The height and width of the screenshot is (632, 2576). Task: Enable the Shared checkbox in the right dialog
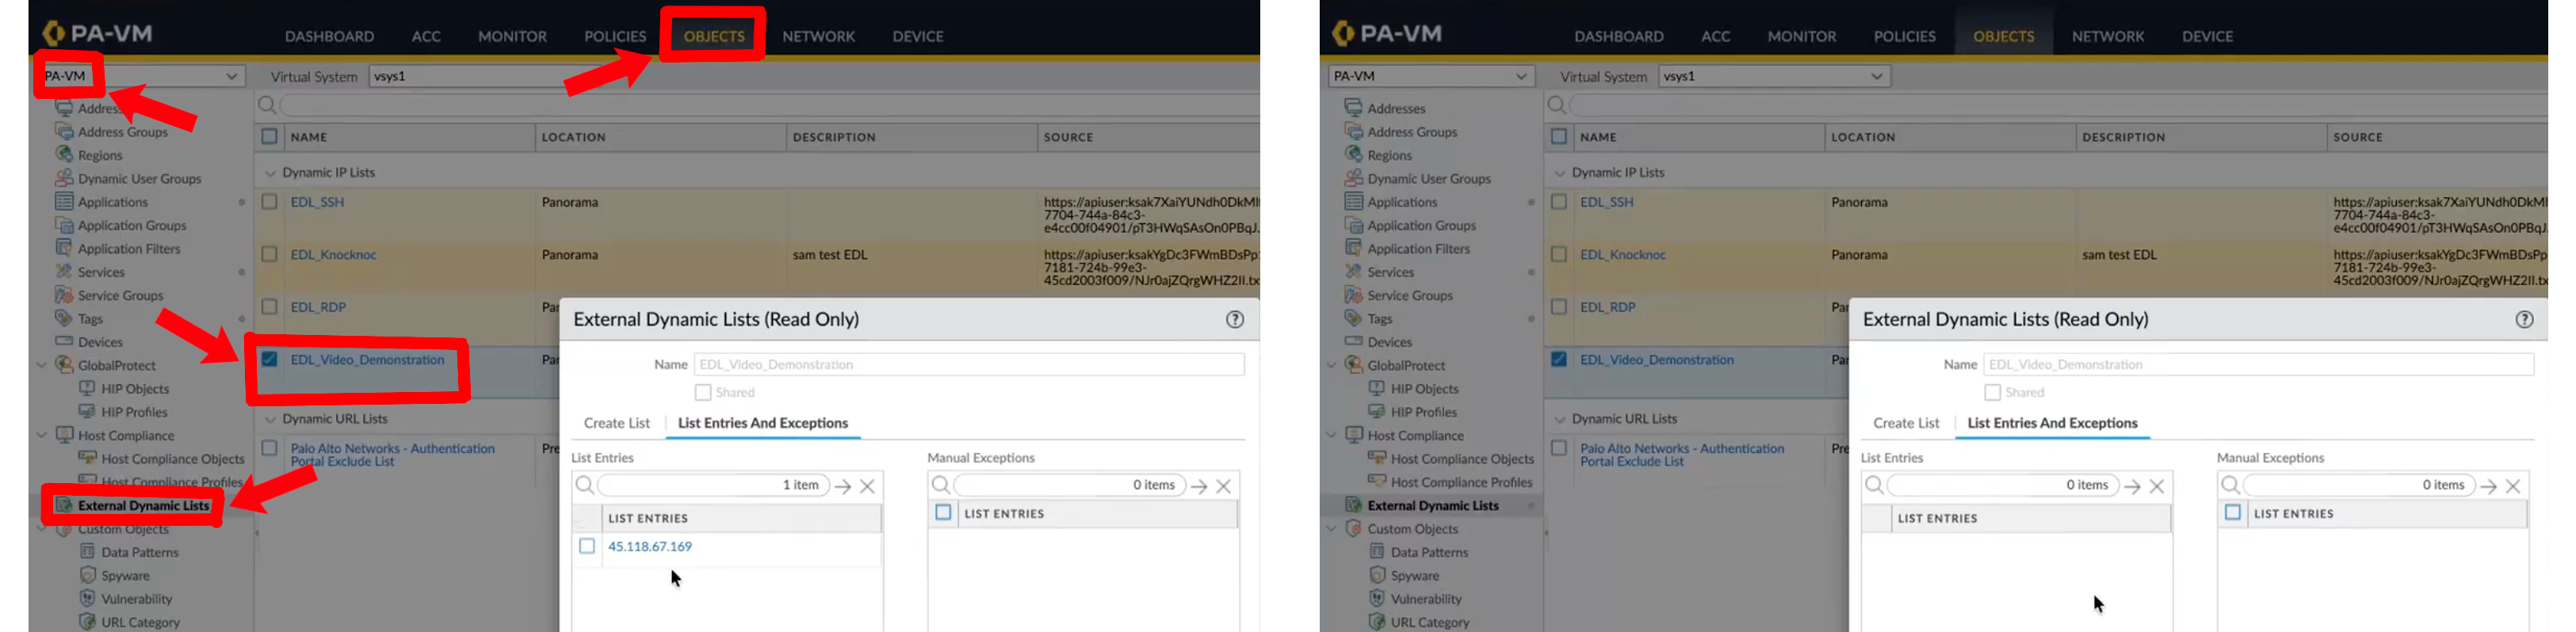[x=1992, y=392]
